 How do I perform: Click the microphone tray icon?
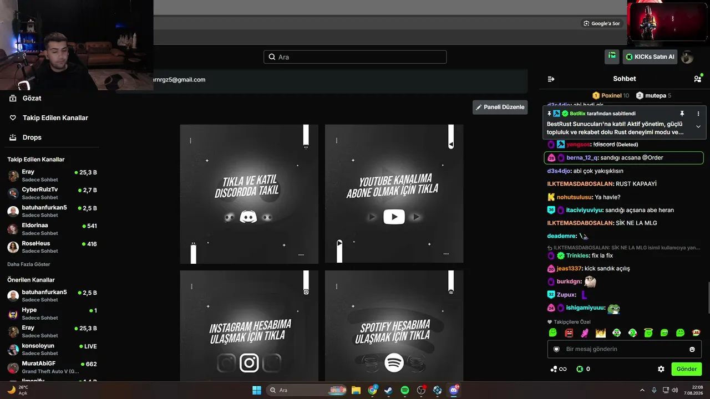click(654, 390)
